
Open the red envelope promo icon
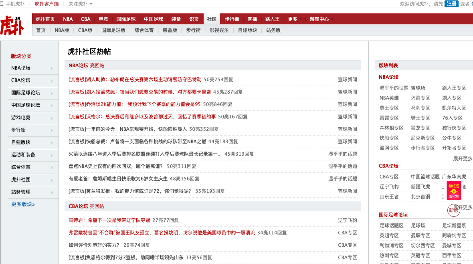pyautogui.click(x=454, y=190)
